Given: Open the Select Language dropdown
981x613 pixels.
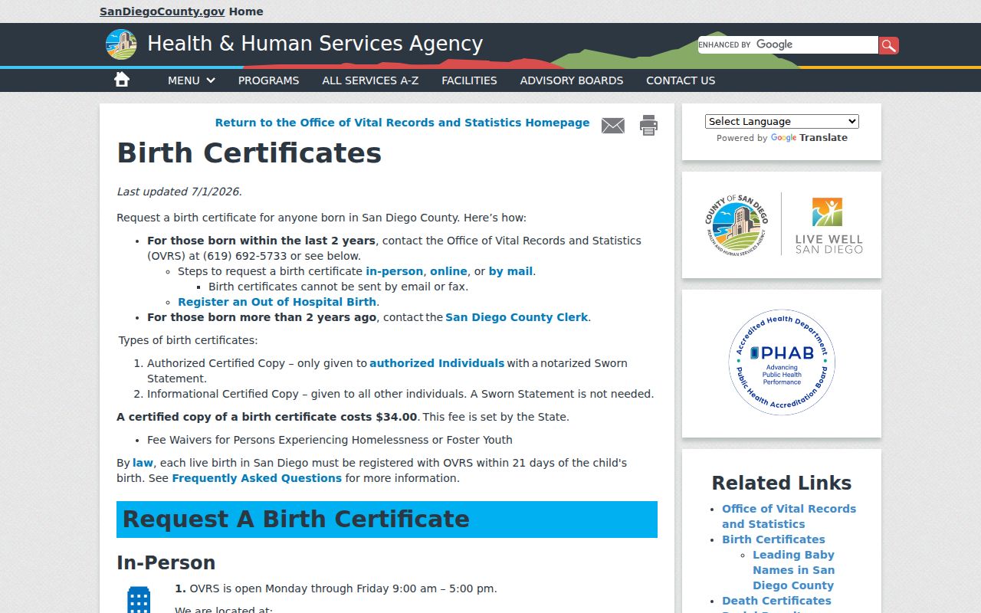Looking at the screenshot, I should coord(782,121).
